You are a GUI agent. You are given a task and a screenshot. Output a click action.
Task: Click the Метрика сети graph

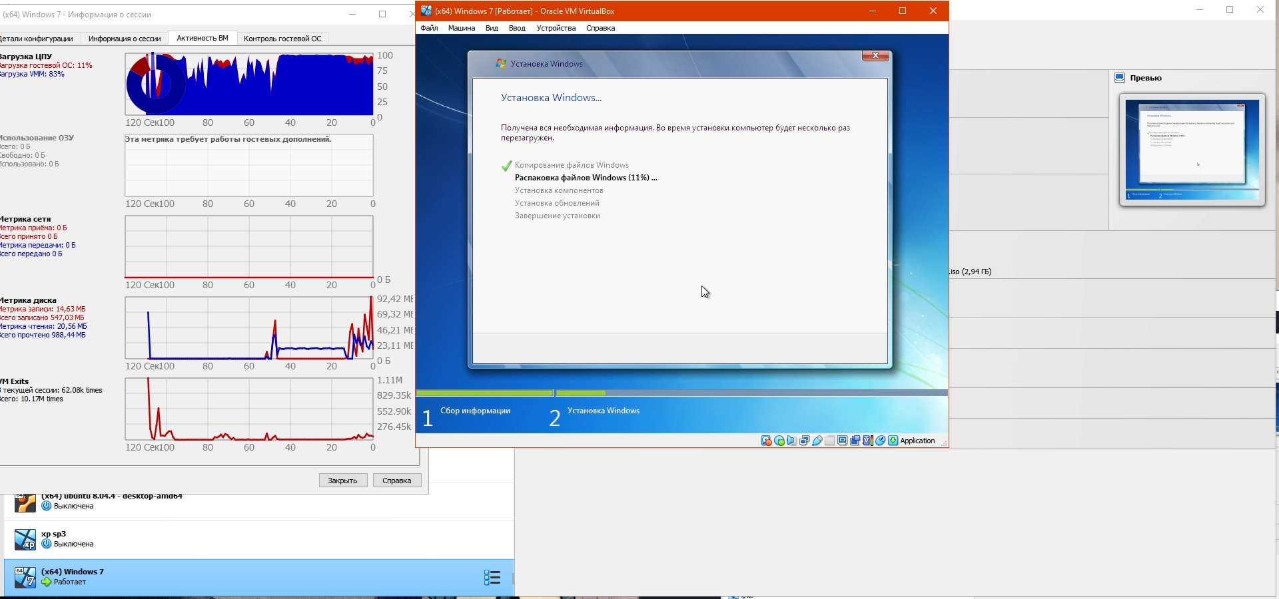coord(249,247)
